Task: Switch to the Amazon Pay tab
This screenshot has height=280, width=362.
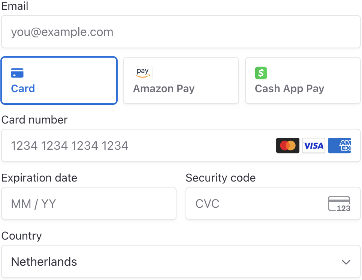Action: (181, 80)
